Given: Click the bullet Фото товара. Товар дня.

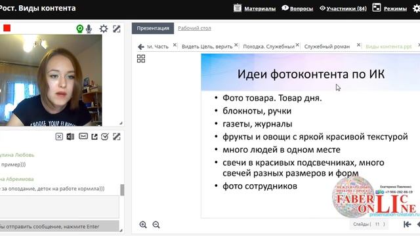Looking at the screenshot, I should coord(272,98).
